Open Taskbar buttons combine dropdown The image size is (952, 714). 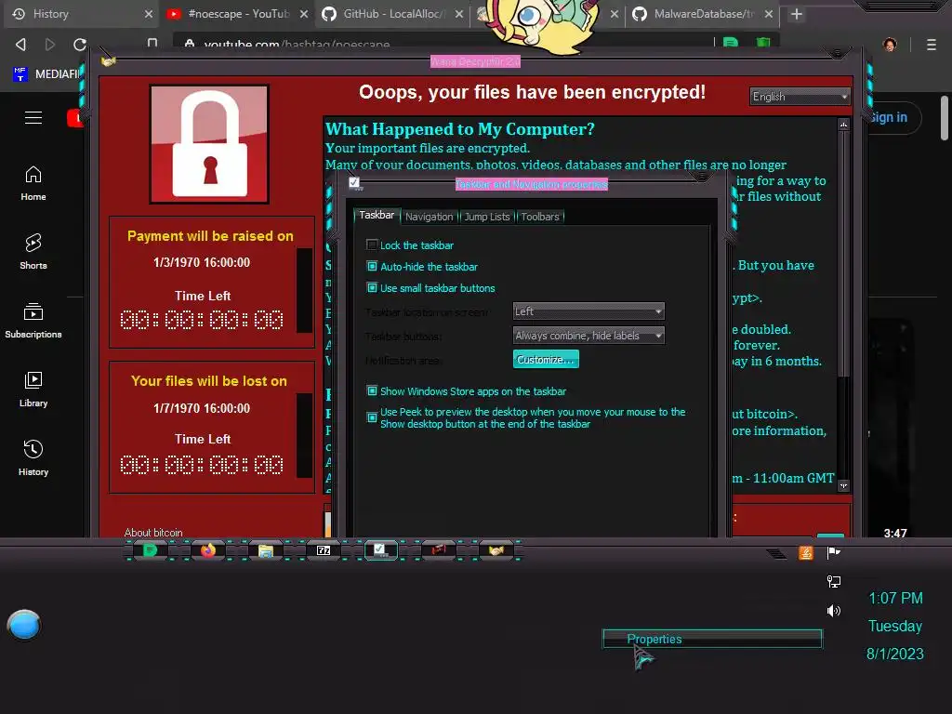pos(588,335)
